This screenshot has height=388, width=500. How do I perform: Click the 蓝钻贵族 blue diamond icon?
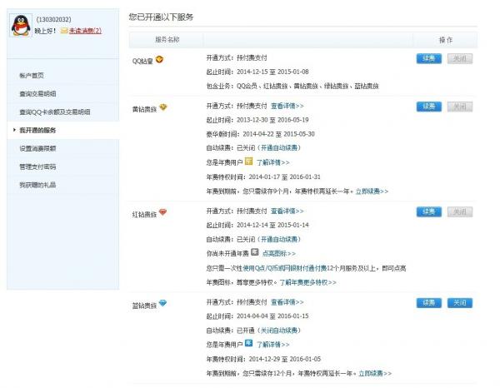tap(162, 303)
